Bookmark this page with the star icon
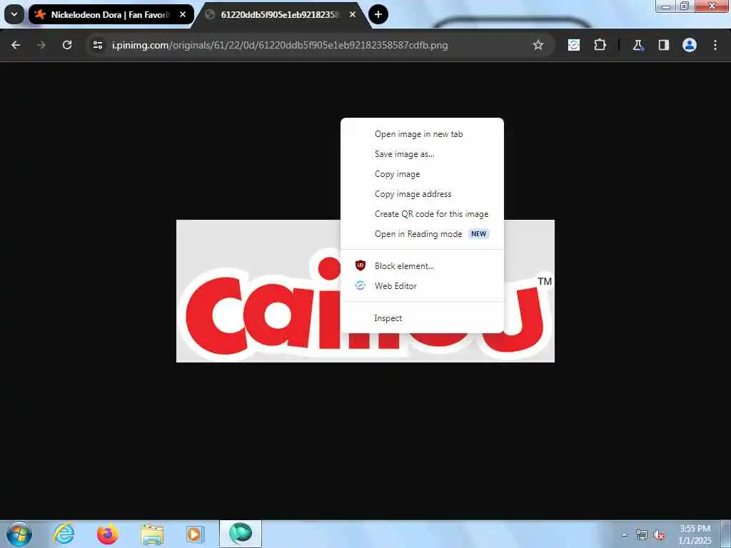The height and width of the screenshot is (548, 731). coord(538,45)
